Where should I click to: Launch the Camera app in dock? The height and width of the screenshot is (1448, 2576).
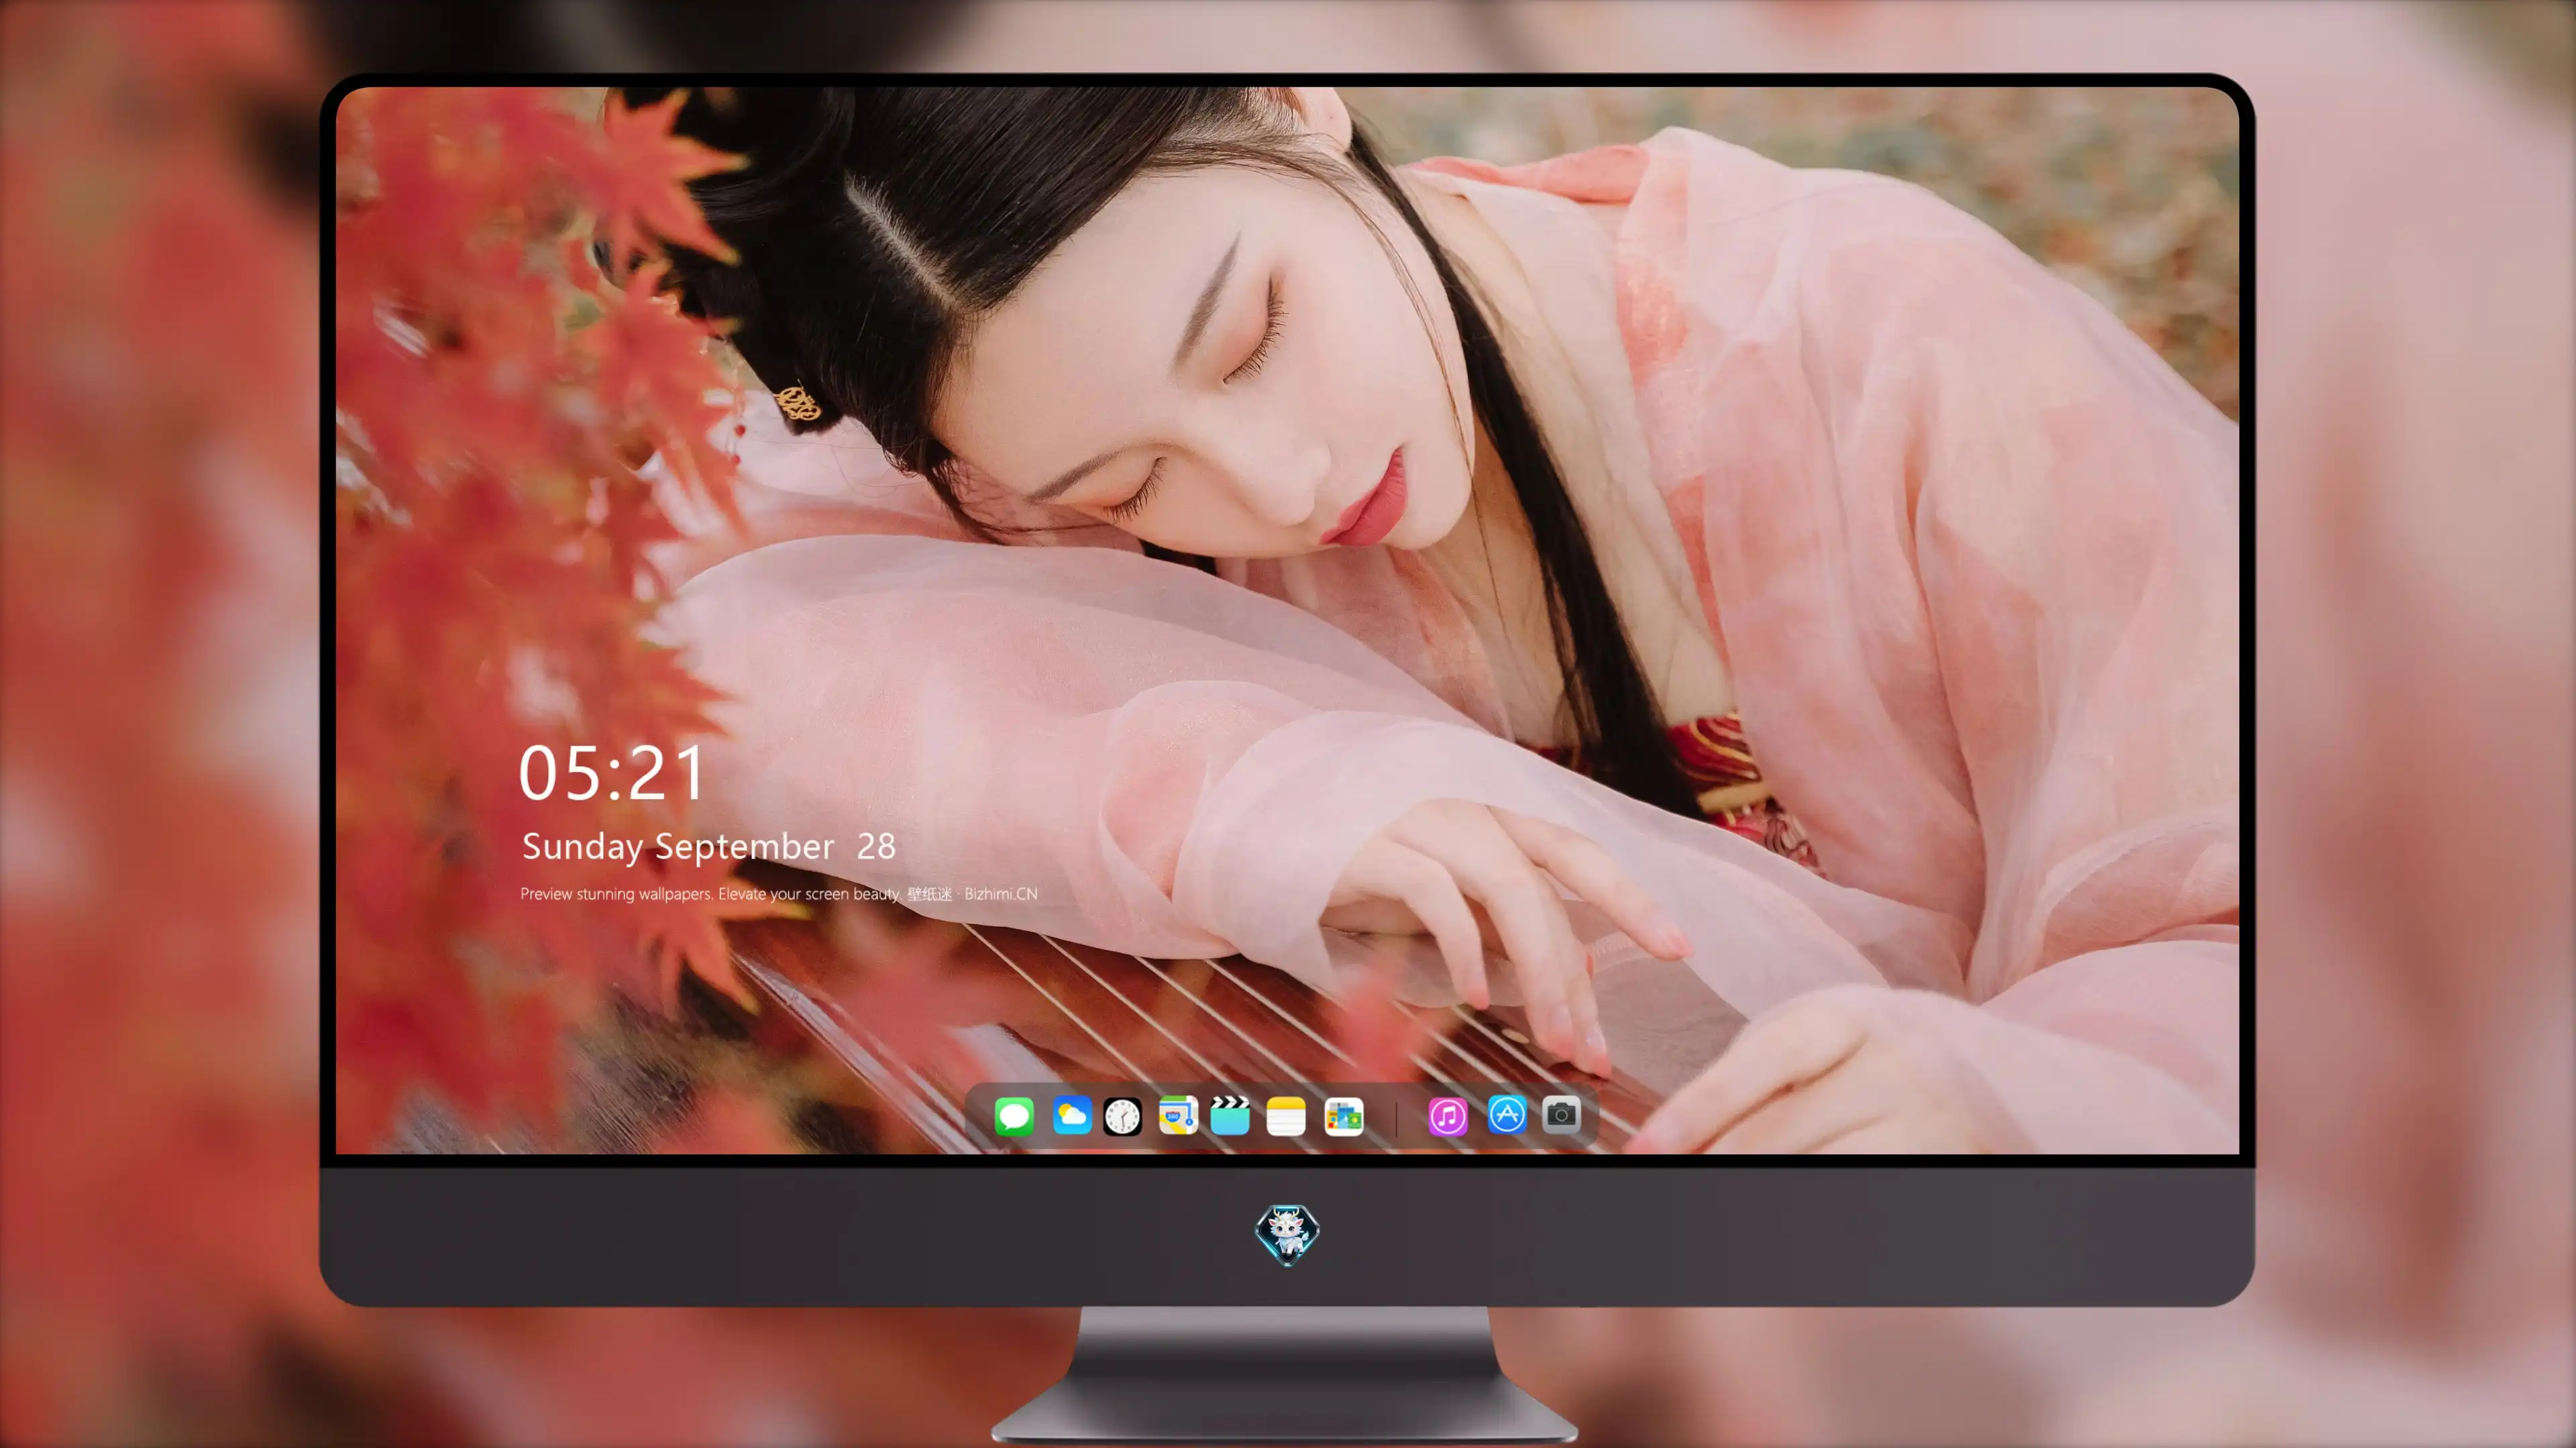point(1561,1113)
